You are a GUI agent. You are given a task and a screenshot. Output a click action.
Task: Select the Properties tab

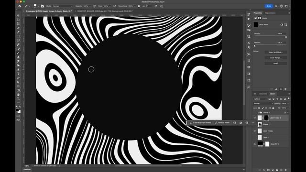tap(258, 13)
